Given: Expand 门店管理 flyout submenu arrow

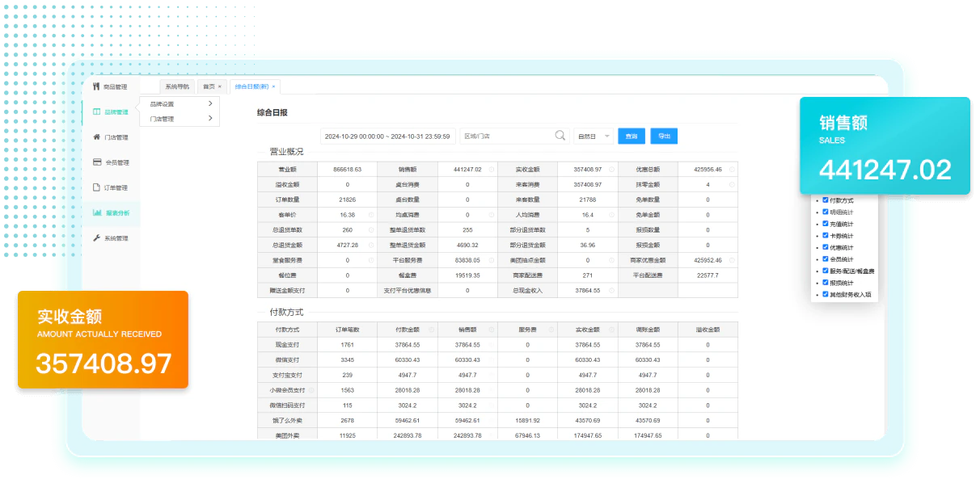Looking at the screenshot, I should click(x=210, y=119).
